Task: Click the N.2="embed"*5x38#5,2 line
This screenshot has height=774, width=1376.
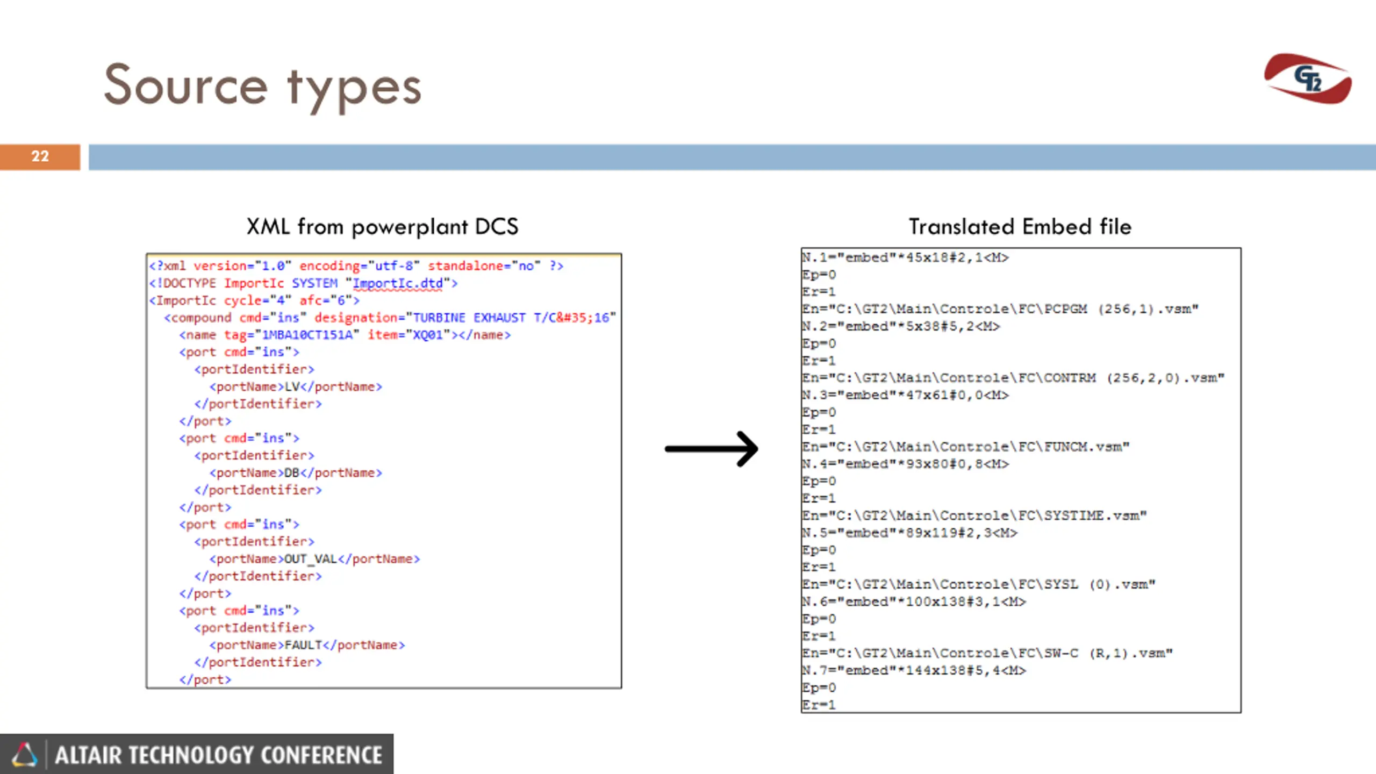Action: 901,326
